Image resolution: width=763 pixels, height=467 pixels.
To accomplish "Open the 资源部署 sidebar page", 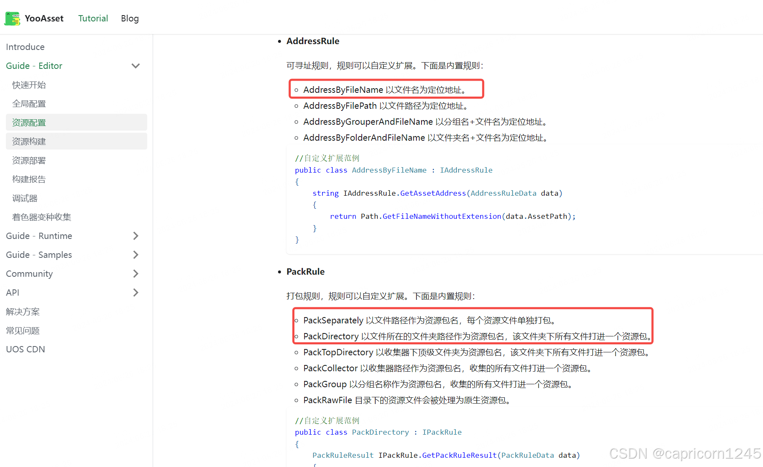I will coord(29,160).
